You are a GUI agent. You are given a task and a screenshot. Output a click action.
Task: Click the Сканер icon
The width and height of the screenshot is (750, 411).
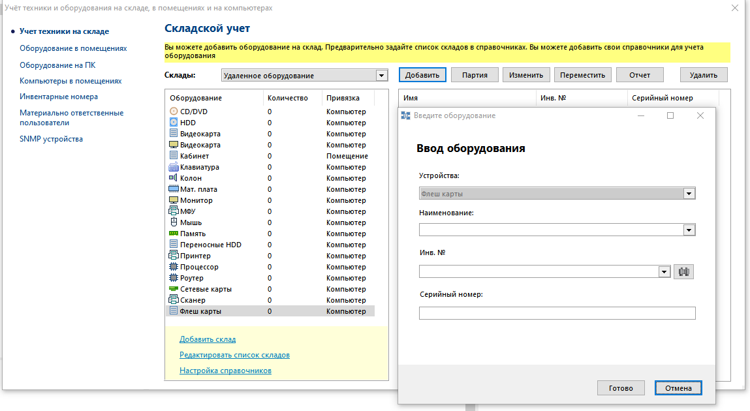(x=173, y=299)
